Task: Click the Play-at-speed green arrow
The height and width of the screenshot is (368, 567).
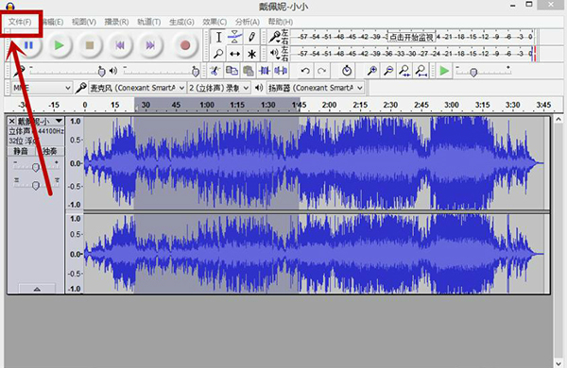Action: [444, 71]
